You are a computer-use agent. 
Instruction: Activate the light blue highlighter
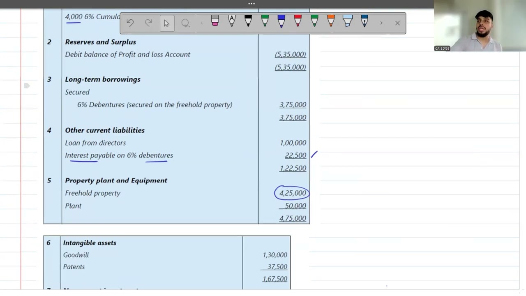348,21
